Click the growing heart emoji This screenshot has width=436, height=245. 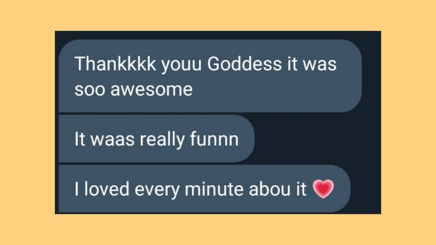pos(323,189)
